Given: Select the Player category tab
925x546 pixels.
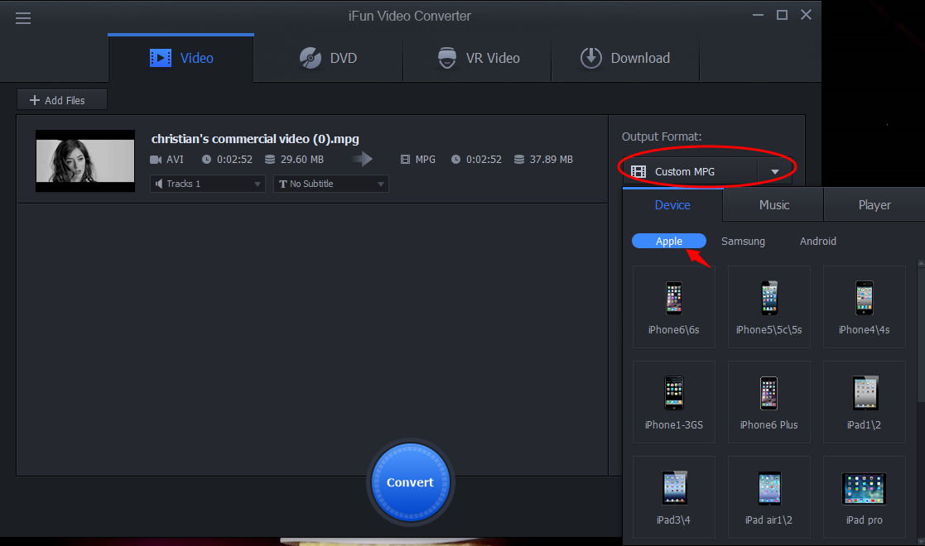Looking at the screenshot, I should pos(874,204).
